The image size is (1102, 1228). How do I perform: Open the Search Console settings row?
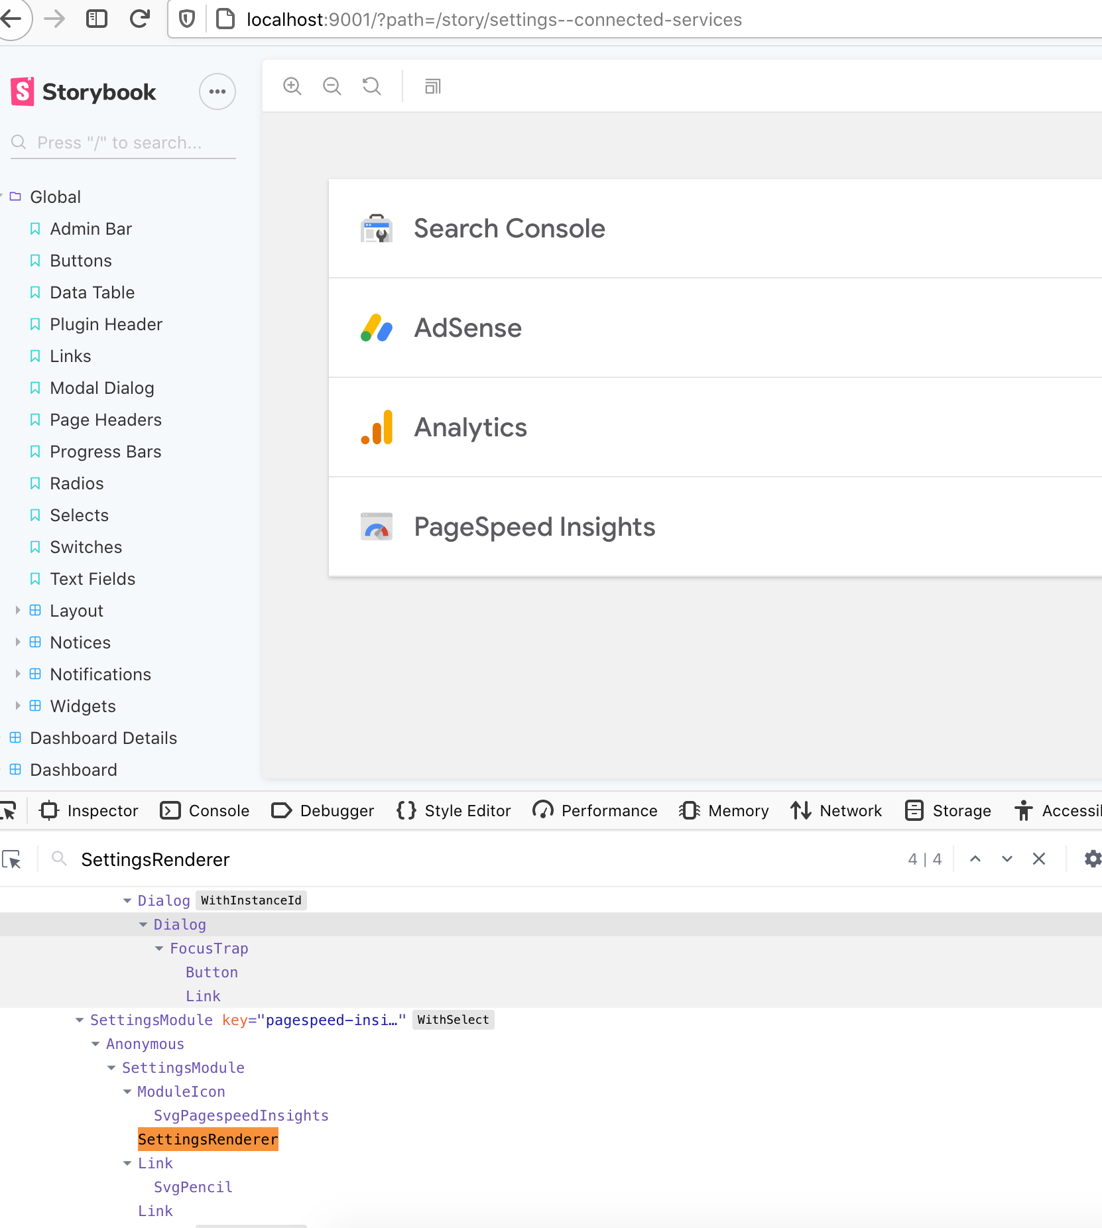(x=715, y=229)
